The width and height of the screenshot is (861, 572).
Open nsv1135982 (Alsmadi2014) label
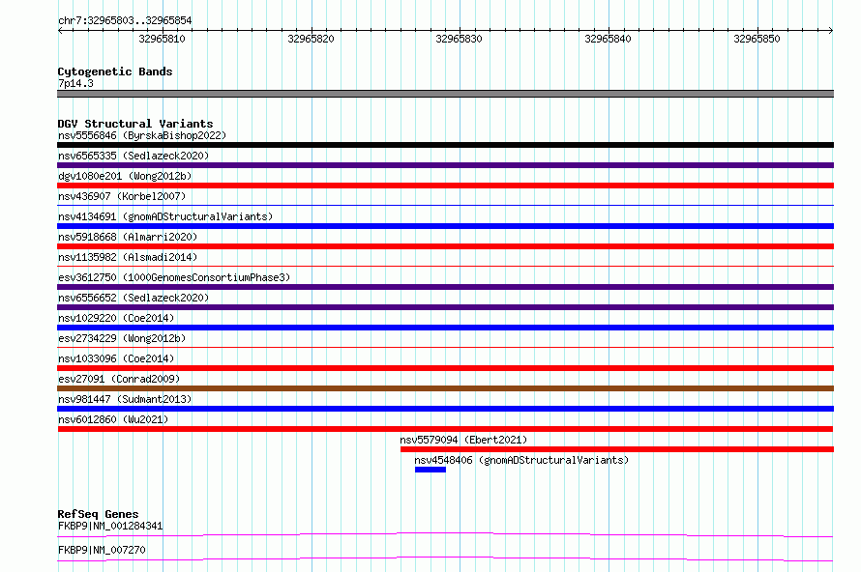[128, 257]
